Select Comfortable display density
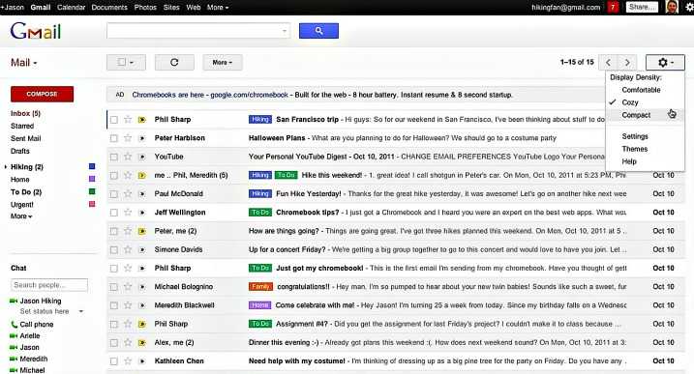Screen dimensions: 694x374 (x=641, y=90)
